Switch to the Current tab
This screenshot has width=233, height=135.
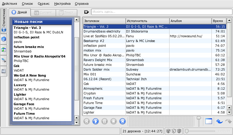click(43, 13)
